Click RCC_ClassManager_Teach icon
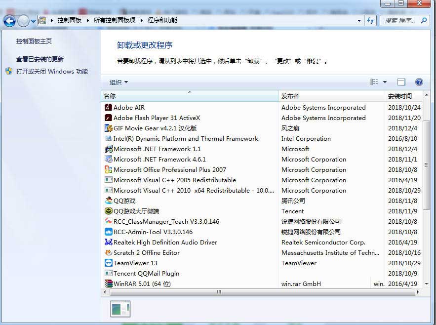Screen dimensions: 436x325 (108, 221)
